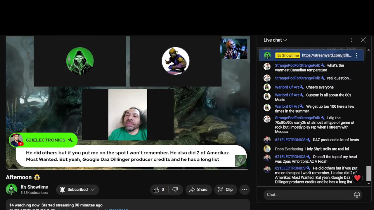Click the pinned message It's Showtime badge

pos(288,55)
